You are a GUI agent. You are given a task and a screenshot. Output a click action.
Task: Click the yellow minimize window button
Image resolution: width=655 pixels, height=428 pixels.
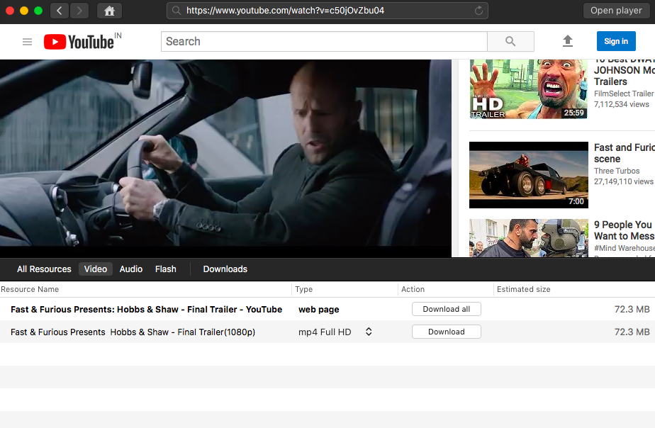coord(24,11)
